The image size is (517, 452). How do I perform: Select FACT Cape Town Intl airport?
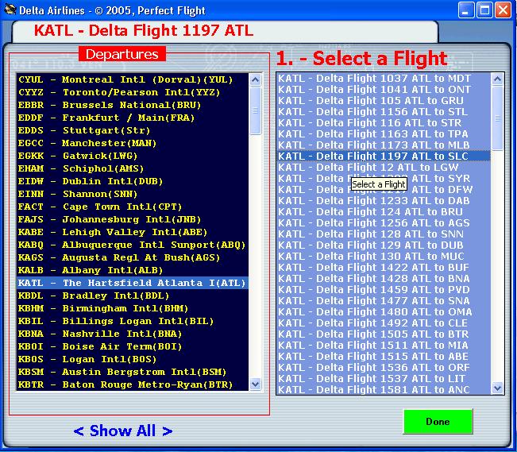coord(133,207)
